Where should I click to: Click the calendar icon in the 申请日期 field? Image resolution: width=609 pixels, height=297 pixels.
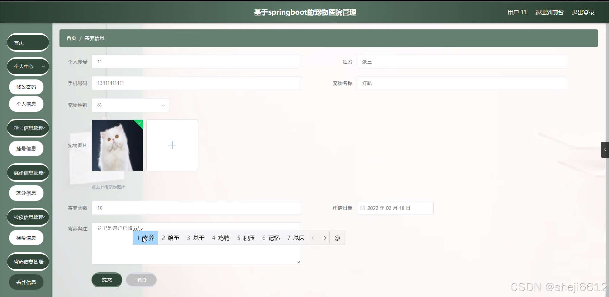point(363,208)
